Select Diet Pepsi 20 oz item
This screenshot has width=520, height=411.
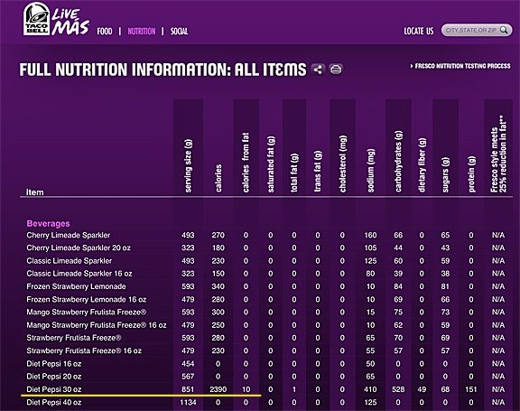pyautogui.click(x=54, y=377)
